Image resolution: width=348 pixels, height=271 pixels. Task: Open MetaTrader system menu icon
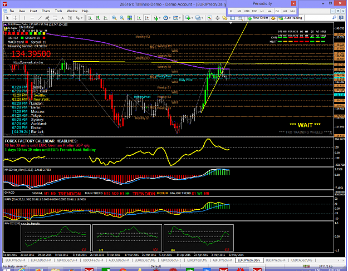[x=5, y=4]
